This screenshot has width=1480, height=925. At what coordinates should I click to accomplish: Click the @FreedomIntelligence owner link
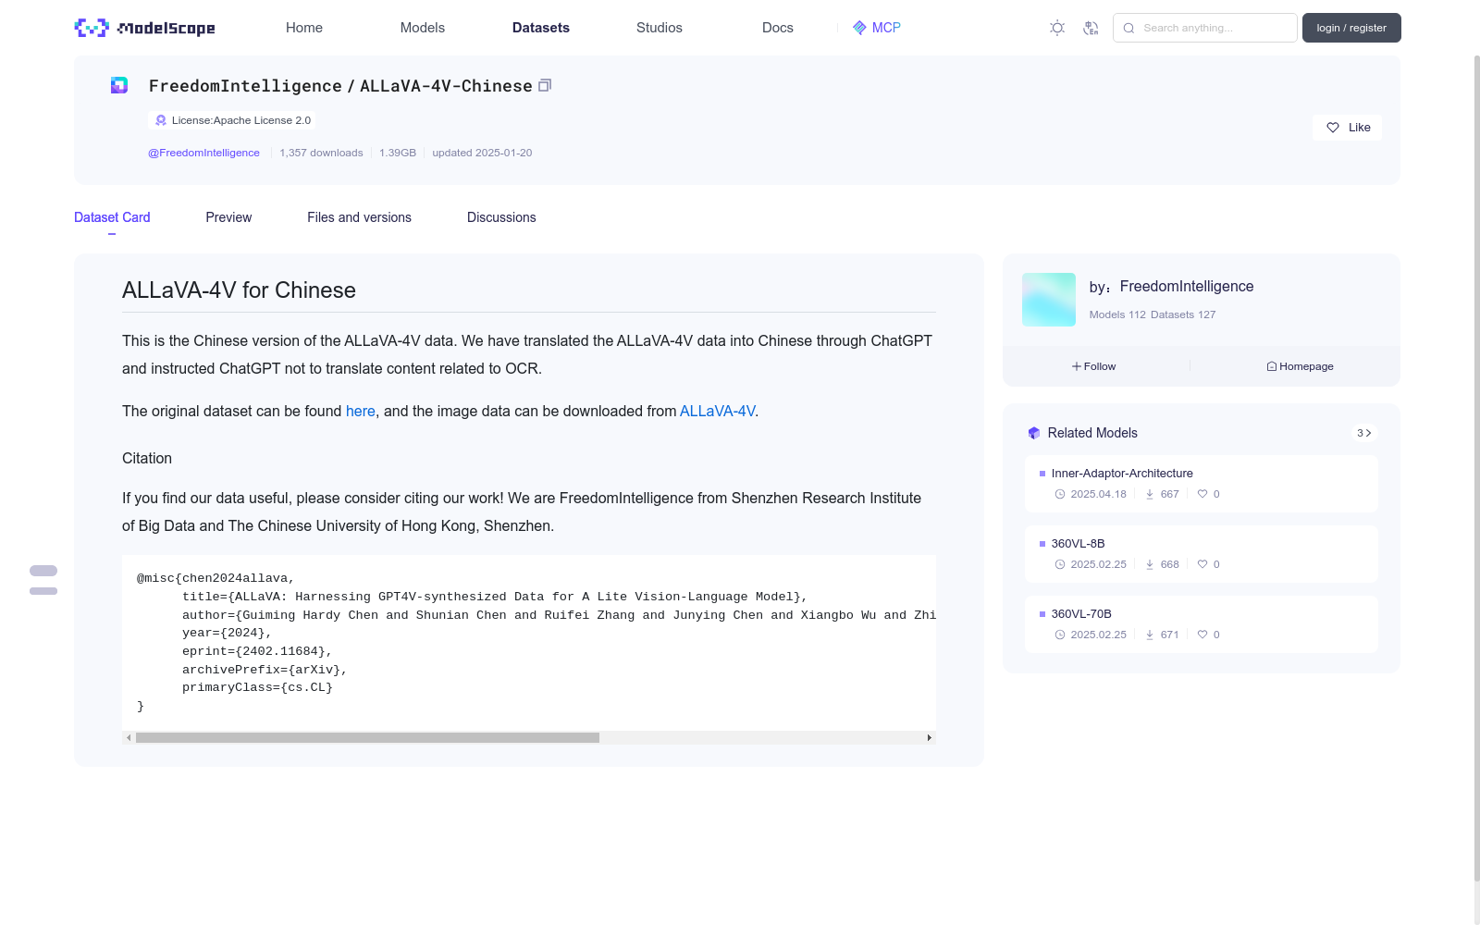(203, 153)
